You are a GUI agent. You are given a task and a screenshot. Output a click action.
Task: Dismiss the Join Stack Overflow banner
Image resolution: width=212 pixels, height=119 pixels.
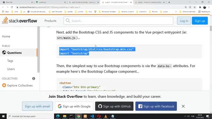click(x=183, y=106)
